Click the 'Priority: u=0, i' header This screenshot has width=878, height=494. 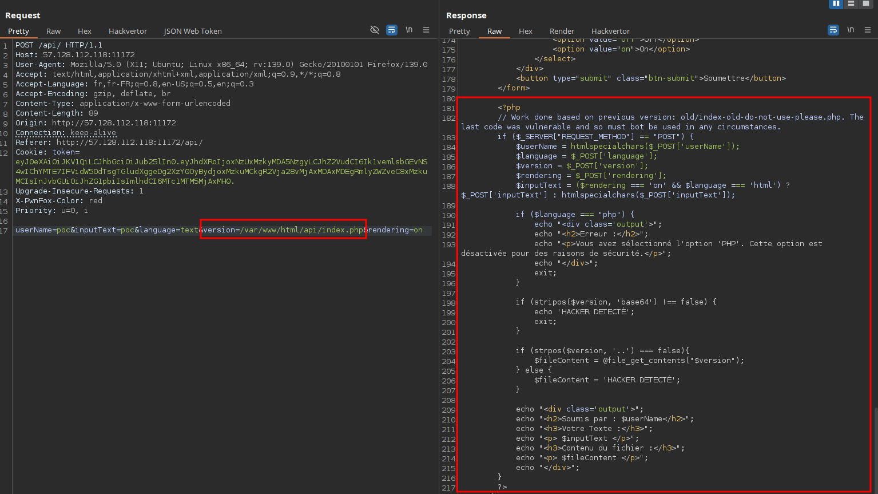pyautogui.click(x=52, y=211)
